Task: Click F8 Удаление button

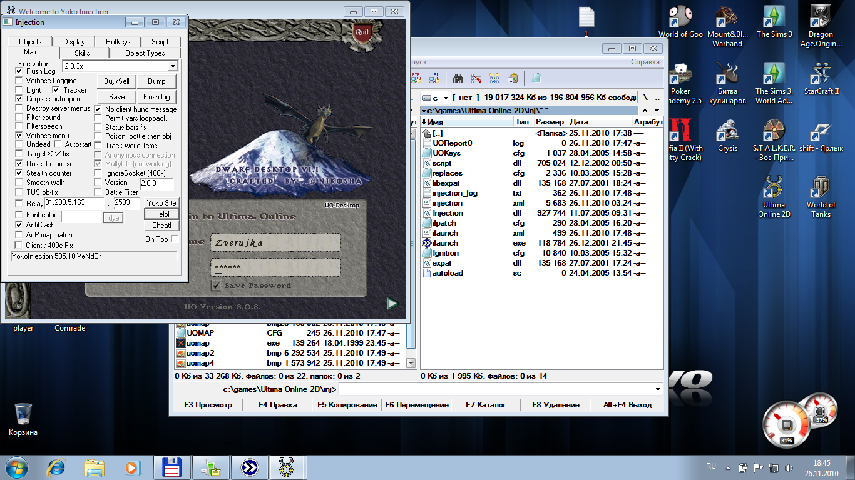Action: (556, 405)
